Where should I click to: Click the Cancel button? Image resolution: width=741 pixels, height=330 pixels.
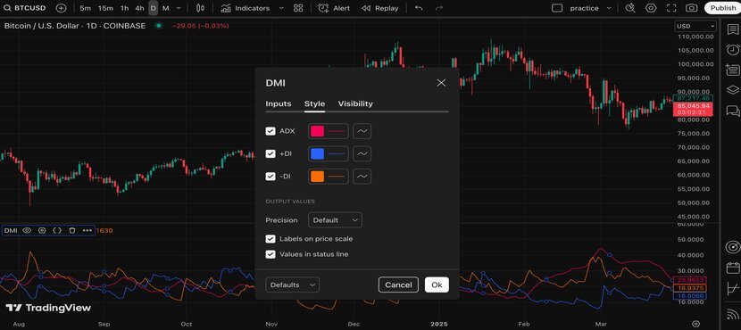[x=398, y=285]
